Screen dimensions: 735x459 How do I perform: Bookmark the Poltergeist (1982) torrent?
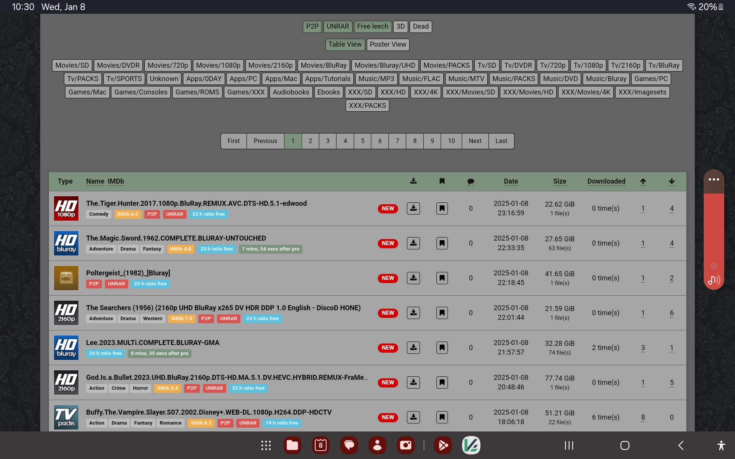click(x=442, y=278)
